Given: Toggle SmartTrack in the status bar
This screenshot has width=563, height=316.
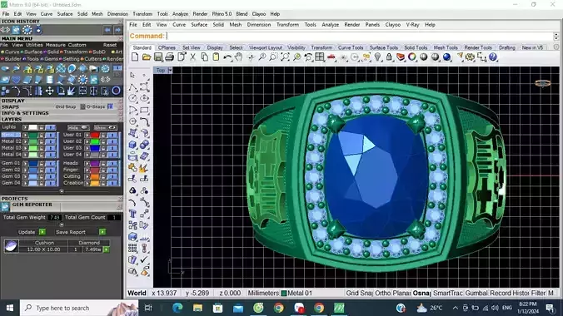Looking at the screenshot, I should 447,293.
